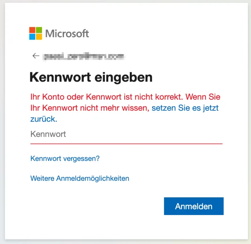Viewport: 251px width, 244px height.
Task: Click the word 'zurück.' in the reset link
Action: click(x=44, y=118)
